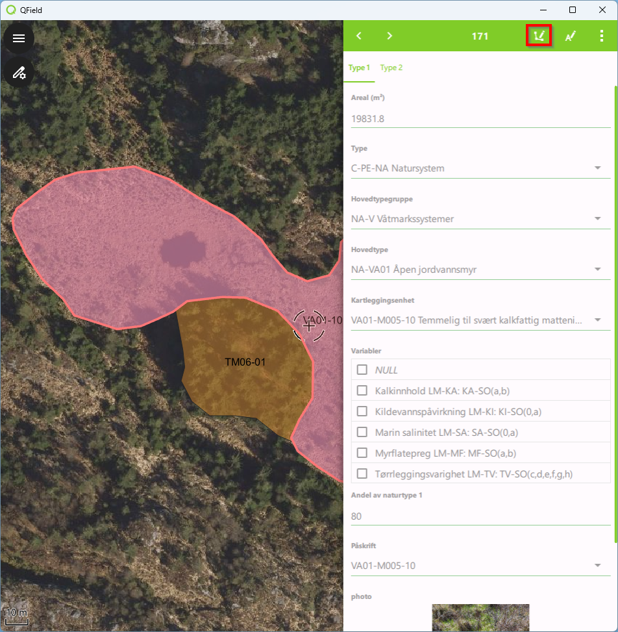Click the edit geometry icon
This screenshot has width=618, height=632.
click(538, 36)
